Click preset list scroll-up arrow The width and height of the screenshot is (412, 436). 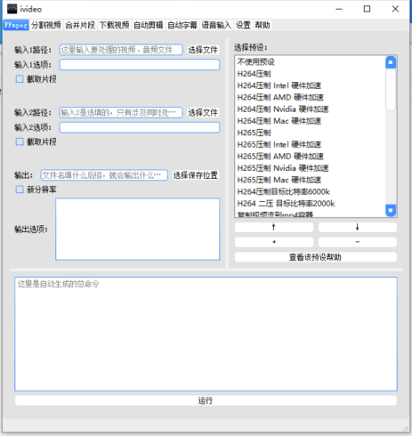pyautogui.click(x=391, y=62)
